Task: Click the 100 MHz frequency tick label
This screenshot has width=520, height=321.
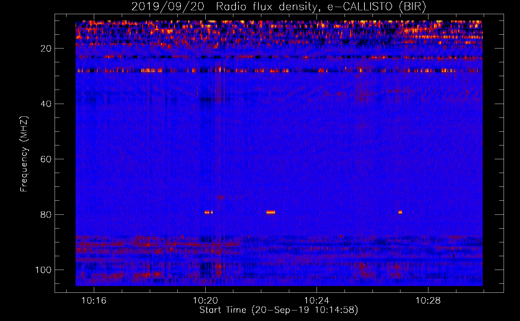Action: (x=43, y=270)
